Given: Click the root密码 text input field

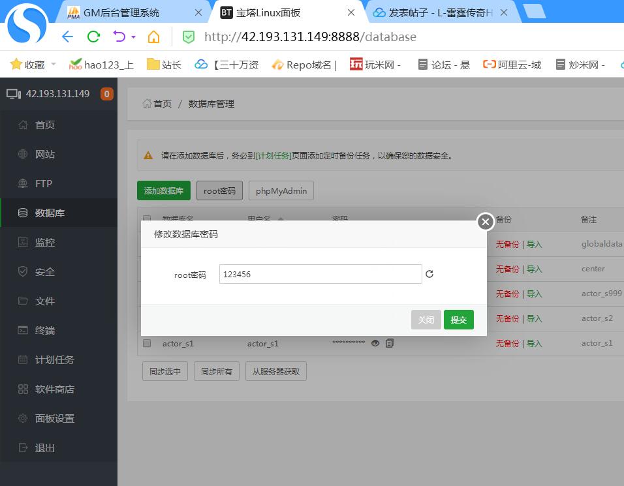Looking at the screenshot, I should click(320, 274).
